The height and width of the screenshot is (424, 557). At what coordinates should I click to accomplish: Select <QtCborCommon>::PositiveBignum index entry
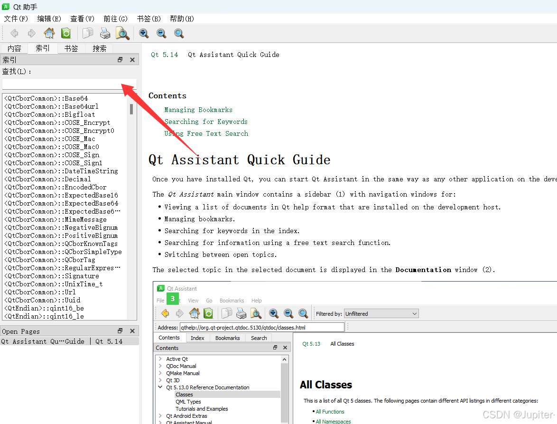[61, 236]
